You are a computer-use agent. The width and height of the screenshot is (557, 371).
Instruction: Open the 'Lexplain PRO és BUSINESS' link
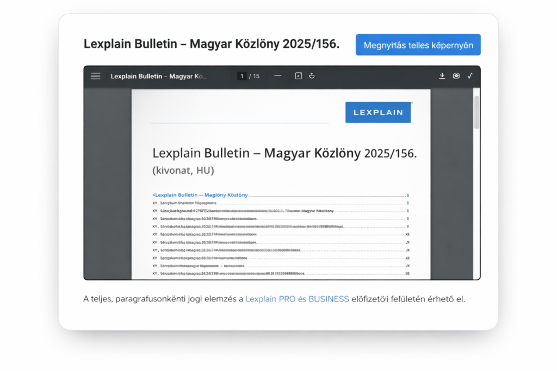pos(297,299)
